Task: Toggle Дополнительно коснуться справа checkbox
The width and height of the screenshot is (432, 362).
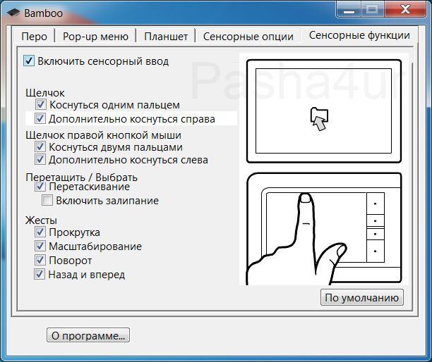Action: 40,118
